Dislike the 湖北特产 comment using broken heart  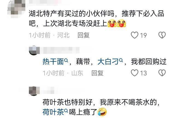[x=162, y=35]
